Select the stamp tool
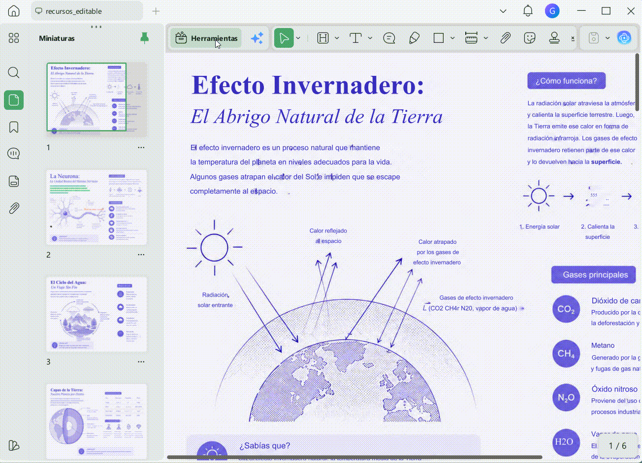642x463 pixels. pyautogui.click(x=555, y=38)
